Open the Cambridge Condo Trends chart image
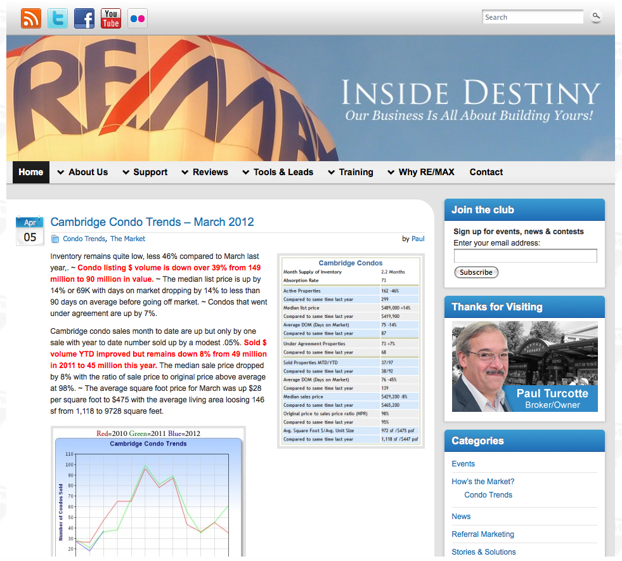Image resolution: width=622 pixels, height=561 pixels. (148, 492)
